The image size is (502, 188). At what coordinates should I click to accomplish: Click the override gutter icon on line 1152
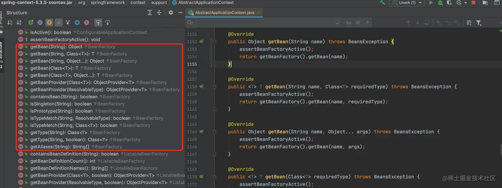pyautogui.click(x=202, y=42)
